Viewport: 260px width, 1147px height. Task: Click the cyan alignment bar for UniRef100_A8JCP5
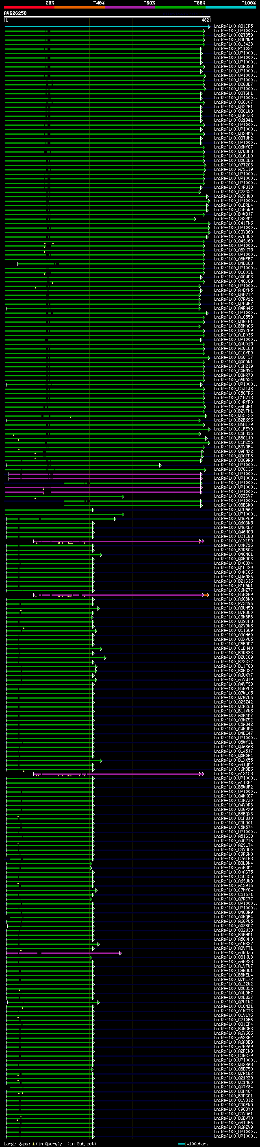click(108, 27)
